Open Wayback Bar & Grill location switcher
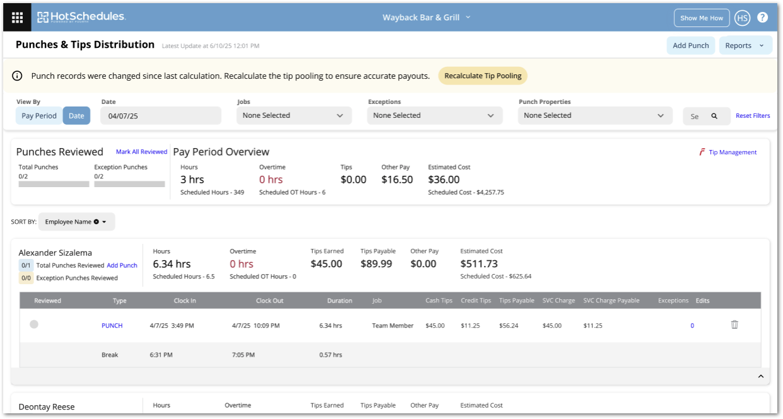 pyautogui.click(x=427, y=18)
